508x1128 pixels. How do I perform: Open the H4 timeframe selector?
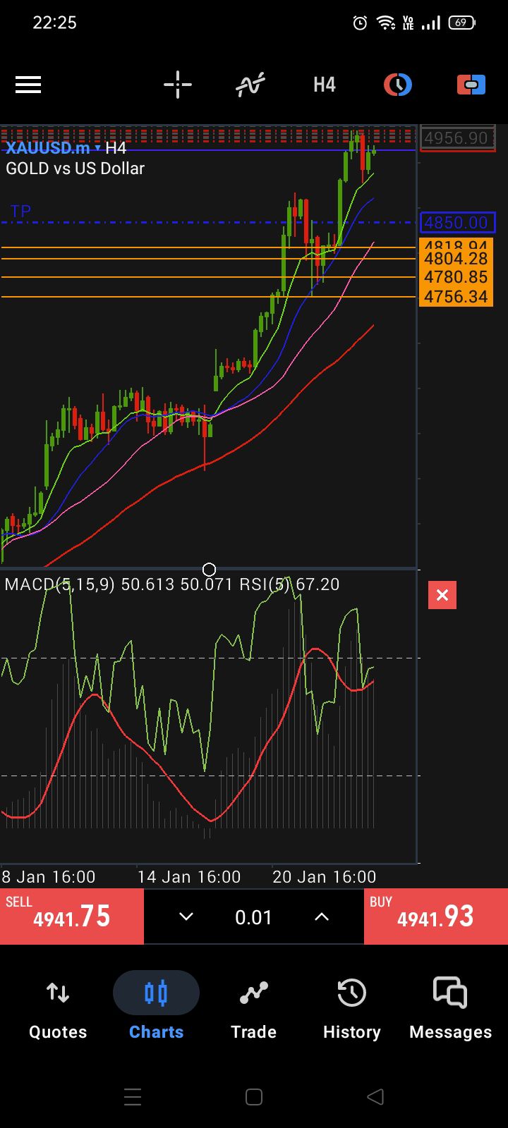325,85
